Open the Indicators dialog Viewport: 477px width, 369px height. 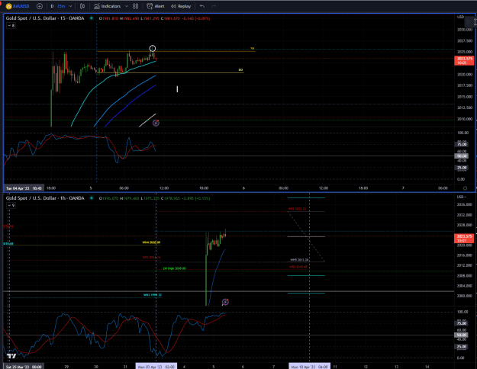(107, 6)
